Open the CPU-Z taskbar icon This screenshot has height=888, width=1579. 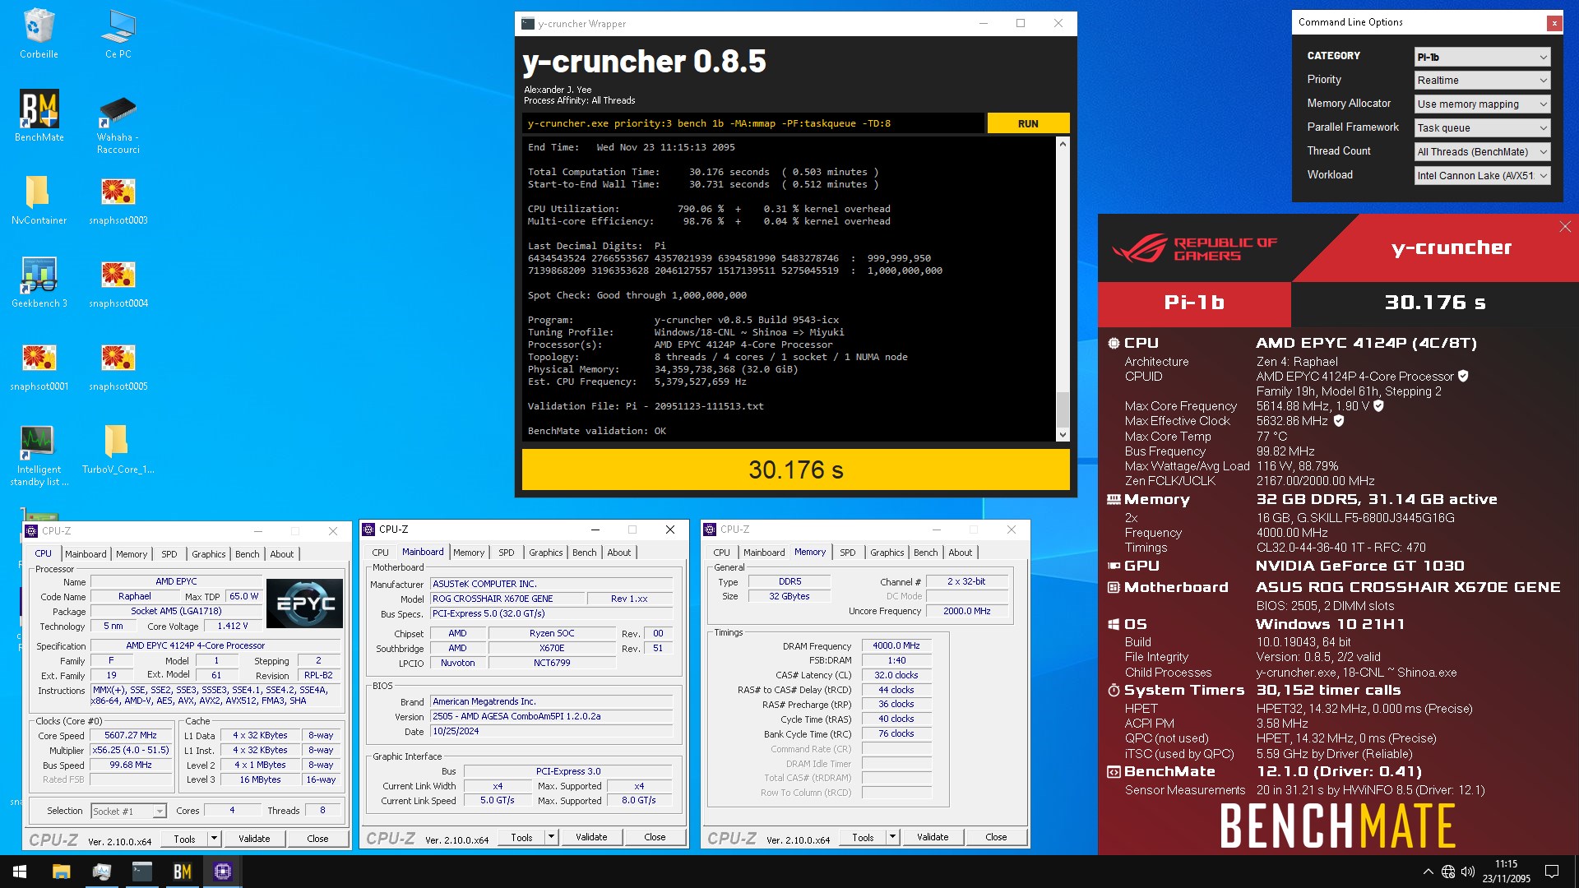click(x=222, y=872)
